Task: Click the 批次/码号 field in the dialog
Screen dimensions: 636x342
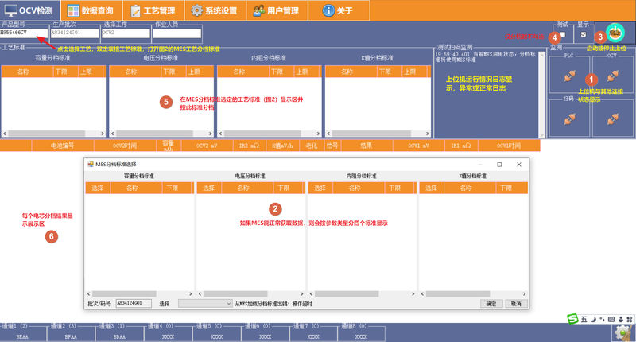Action: (134, 304)
